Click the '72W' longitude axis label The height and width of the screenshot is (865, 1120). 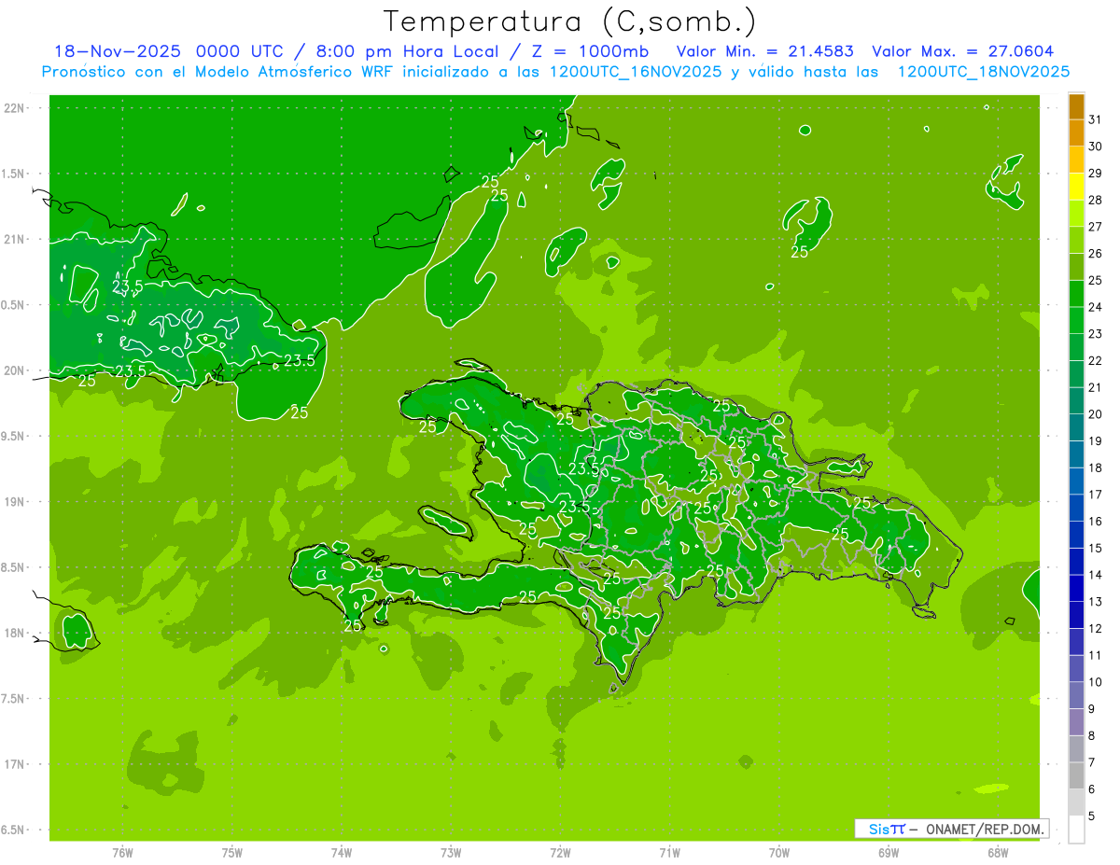560,853
